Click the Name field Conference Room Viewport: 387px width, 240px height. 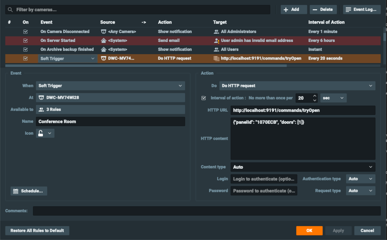click(x=110, y=121)
